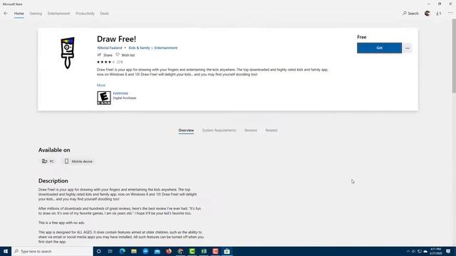Viewport: 456px width, 256px height.
Task: Open the Camtasia taskbar icon
Action: pos(192,251)
